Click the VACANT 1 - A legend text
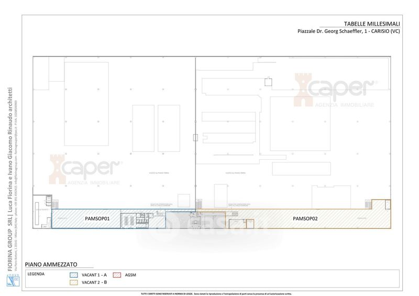Viewport: 419px width, 296px height. click(95, 275)
